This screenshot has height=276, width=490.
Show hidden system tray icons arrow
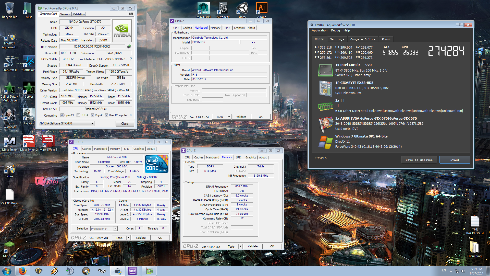point(451,271)
